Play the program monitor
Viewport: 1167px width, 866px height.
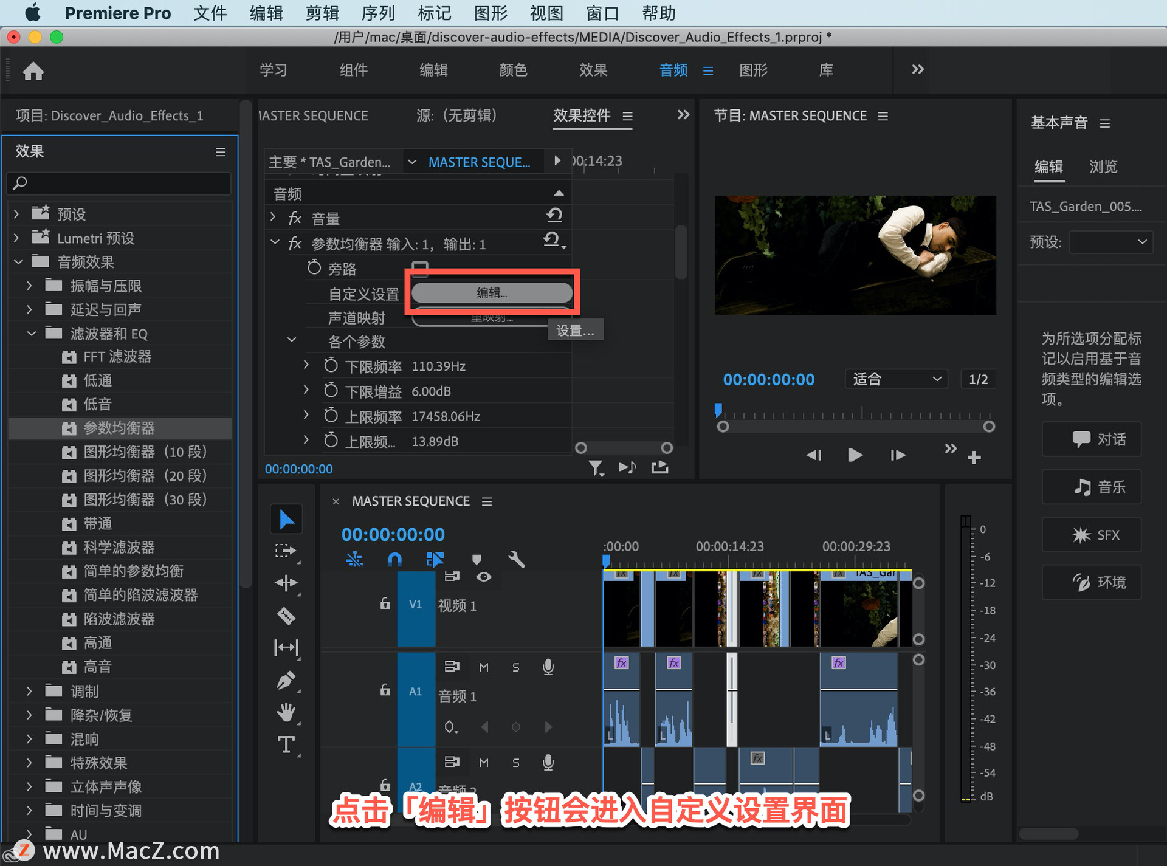click(855, 455)
